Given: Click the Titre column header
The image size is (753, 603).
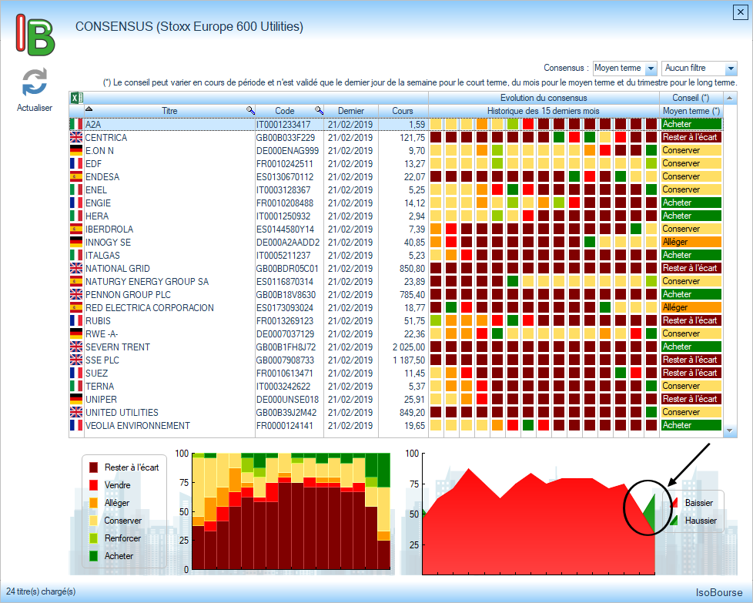Looking at the screenshot, I should pos(169,111).
